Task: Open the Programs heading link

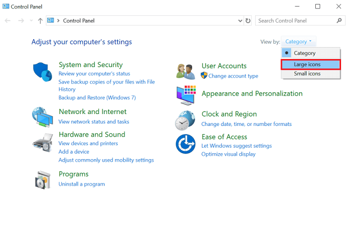Action: click(73, 174)
